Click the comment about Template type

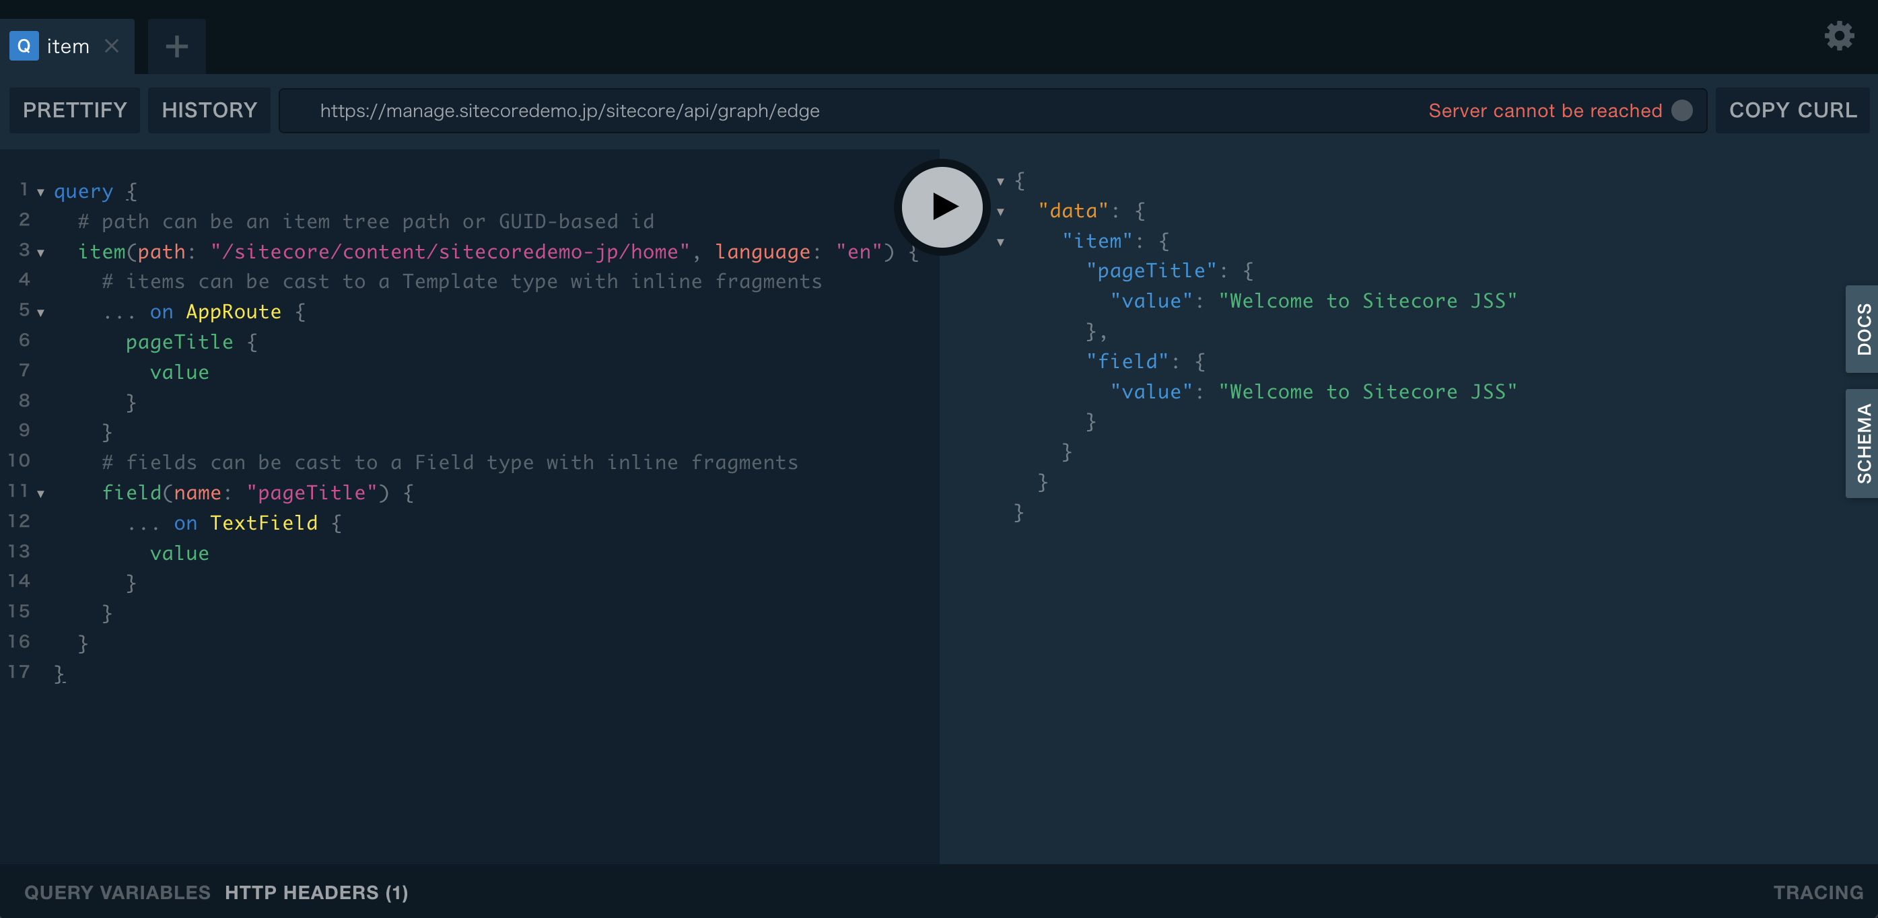coord(462,281)
